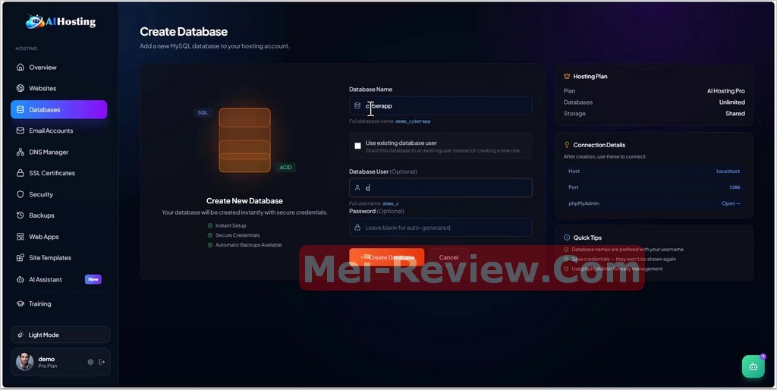Screen dimensions: 777x390
Task: Open the chat assistant floating button
Action: coord(753,366)
